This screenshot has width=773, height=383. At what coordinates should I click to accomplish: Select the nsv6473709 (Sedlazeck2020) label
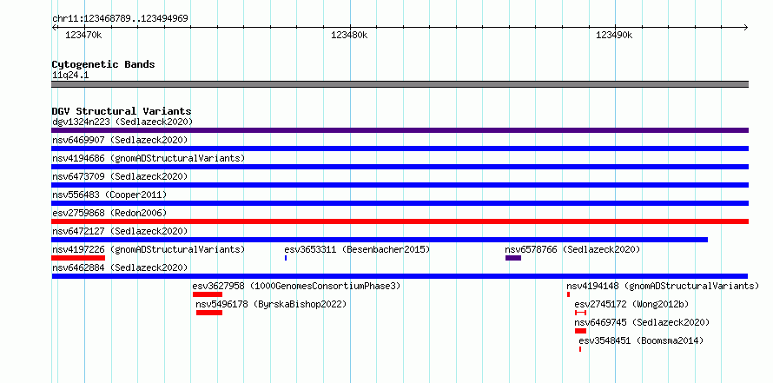tap(120, 176)
